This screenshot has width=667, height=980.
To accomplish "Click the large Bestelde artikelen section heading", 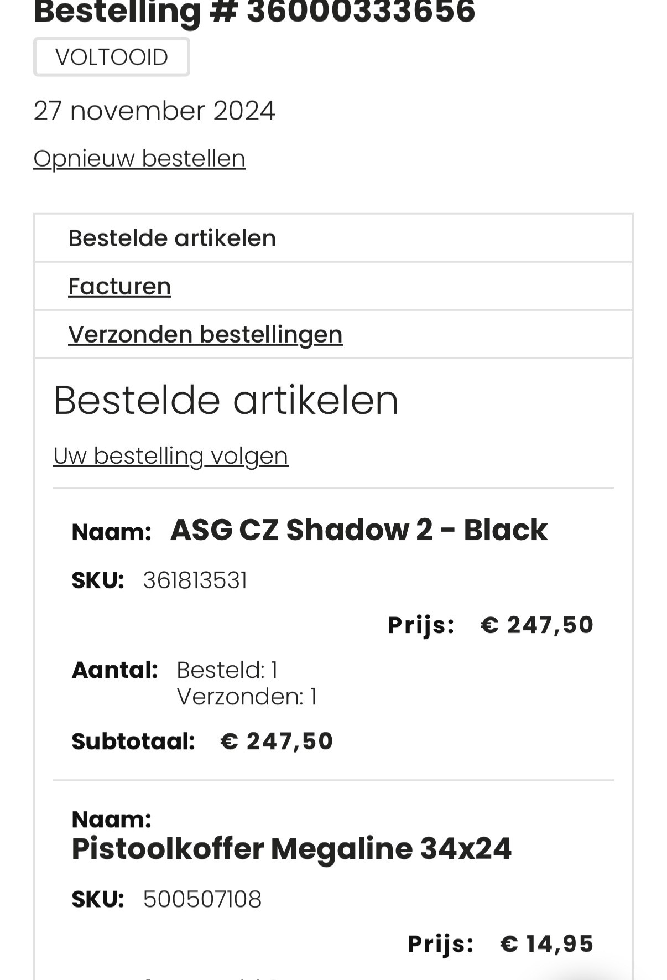I will (226, 400).
